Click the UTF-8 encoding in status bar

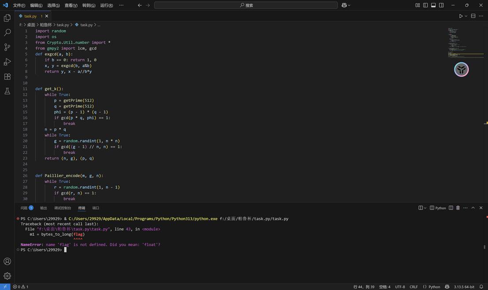(x=400, y=286)
